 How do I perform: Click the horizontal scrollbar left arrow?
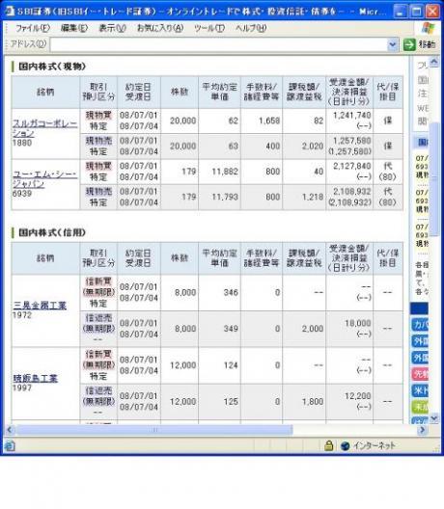click(10, 430)
